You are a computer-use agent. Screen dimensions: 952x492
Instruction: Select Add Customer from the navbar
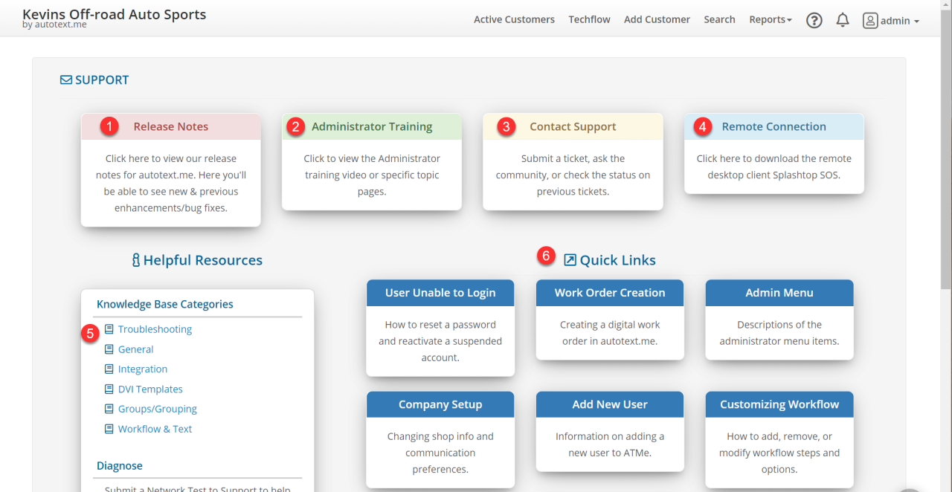pyautogui.click(x=657, y=20)
